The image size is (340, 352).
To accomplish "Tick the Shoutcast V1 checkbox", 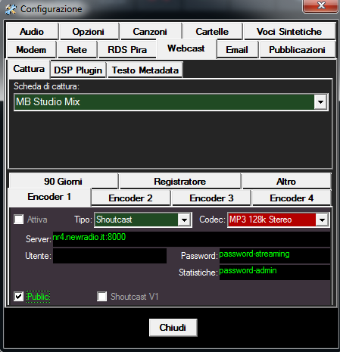I will (x=102, y=297).
